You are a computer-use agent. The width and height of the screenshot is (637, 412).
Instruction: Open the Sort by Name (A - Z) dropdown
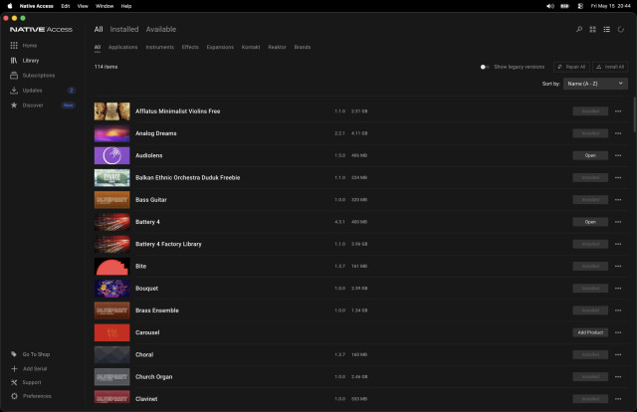595,84
